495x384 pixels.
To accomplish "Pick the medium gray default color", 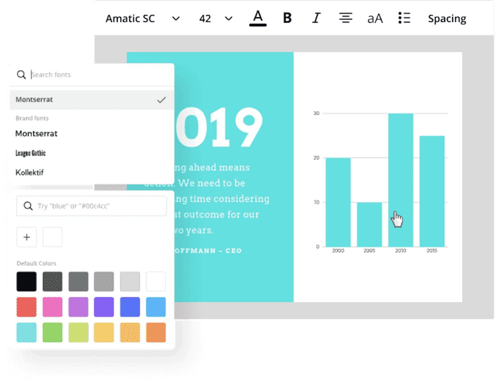I will tap(78, 282).
